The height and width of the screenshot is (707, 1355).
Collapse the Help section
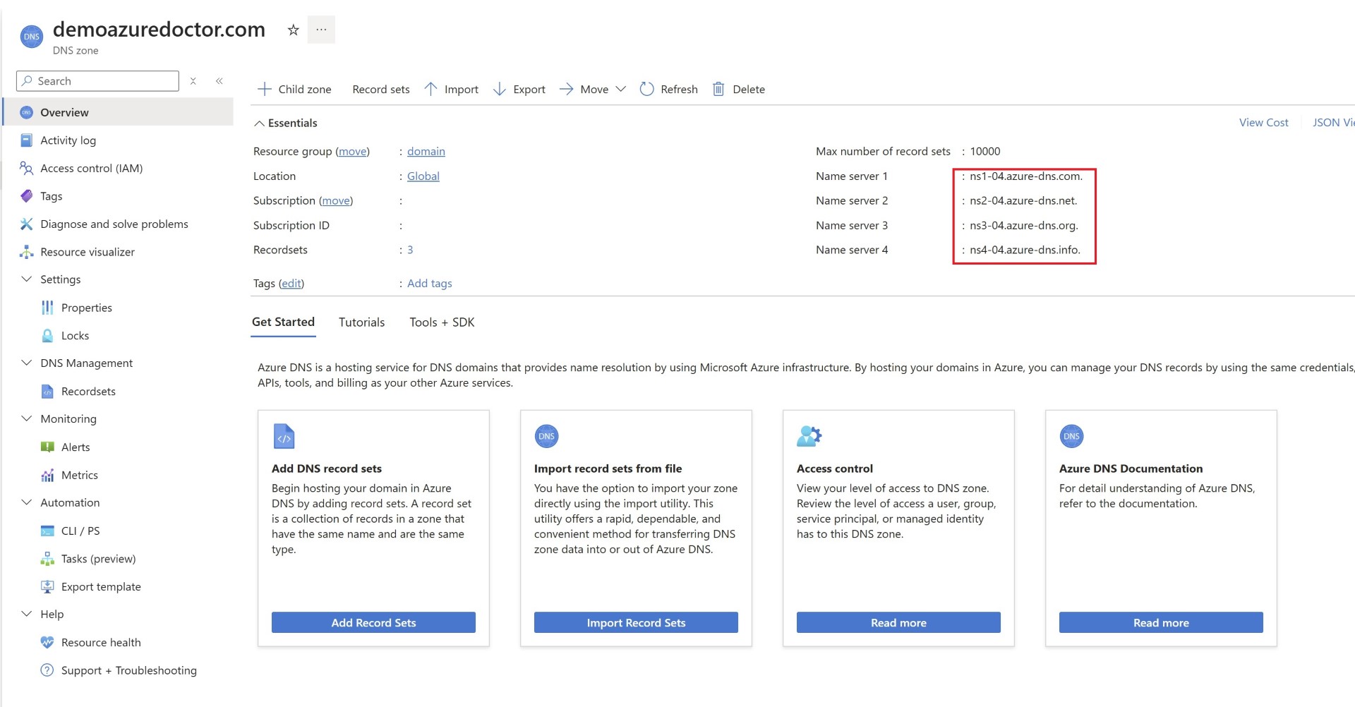(x=27, y=614)
